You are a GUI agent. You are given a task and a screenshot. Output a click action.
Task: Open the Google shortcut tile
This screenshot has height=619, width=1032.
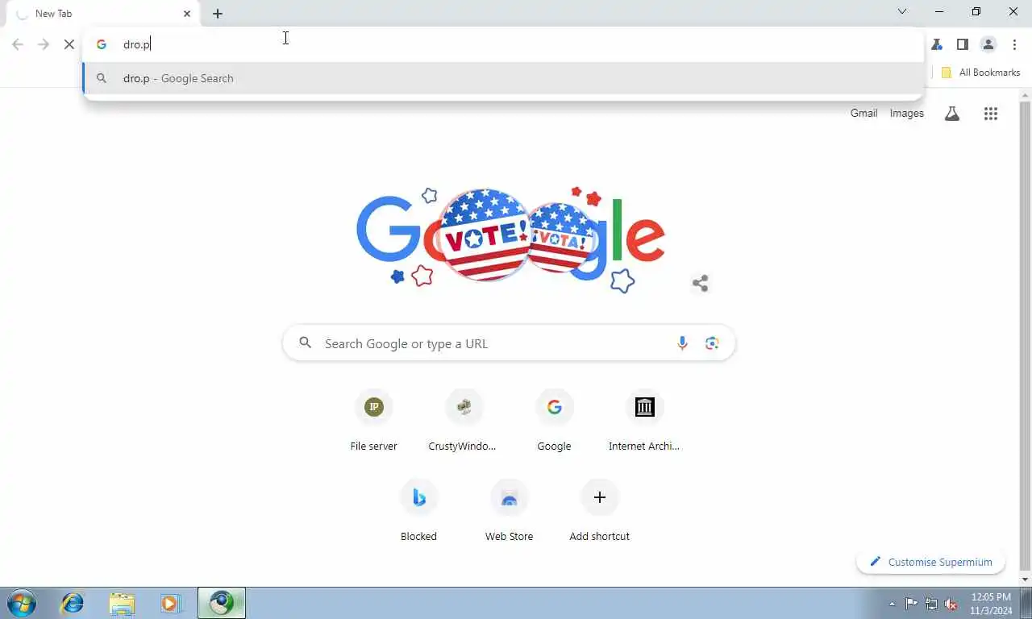click(x=554, y=422)
